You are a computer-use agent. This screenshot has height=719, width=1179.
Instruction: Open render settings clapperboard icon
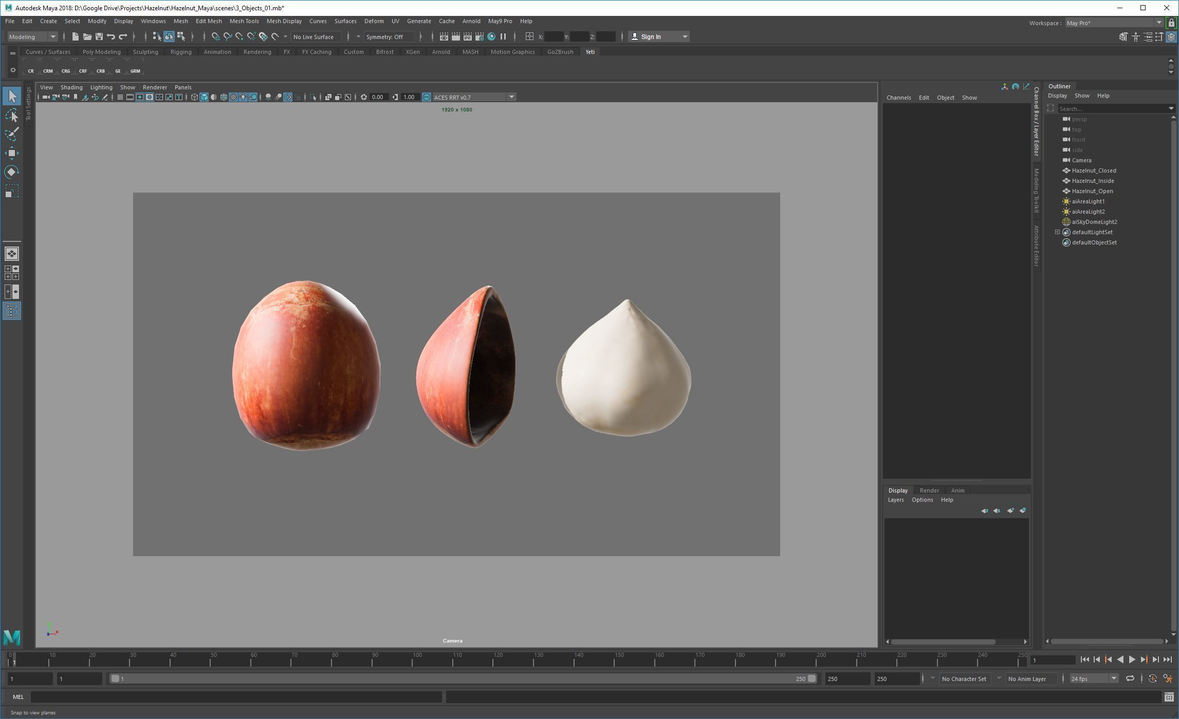tap(479, 36)
